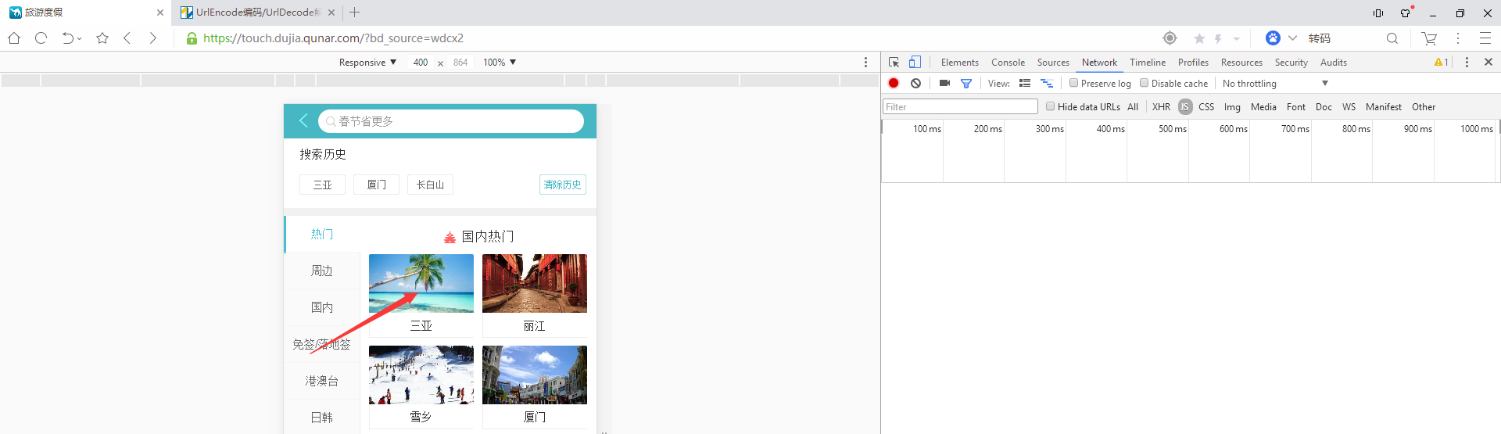Screen dimensions: 1501x434
Task: Click the back arrow in search page
Action: click(303, 120)
